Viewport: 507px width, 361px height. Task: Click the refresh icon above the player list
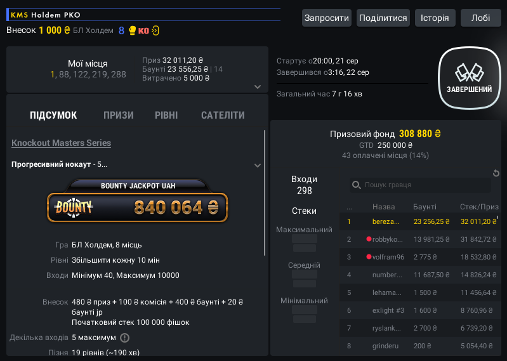496,173
